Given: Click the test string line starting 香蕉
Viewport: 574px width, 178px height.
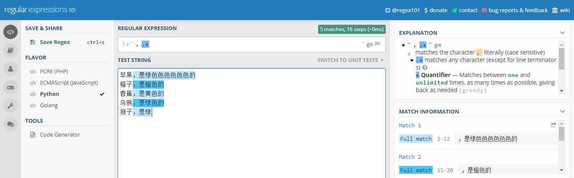Looking at the screenshot, I should click(x=142, y=93).
